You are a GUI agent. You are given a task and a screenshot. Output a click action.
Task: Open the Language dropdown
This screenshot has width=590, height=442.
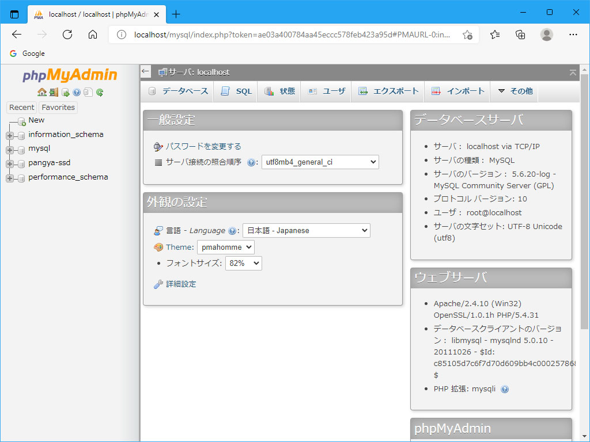pyautogui.click(x=307, y=230)
